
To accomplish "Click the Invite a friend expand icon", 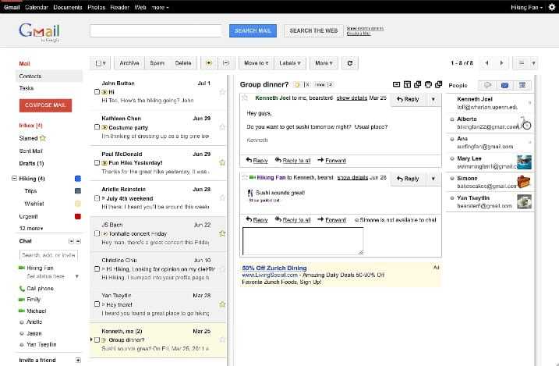I will point(78,361).
